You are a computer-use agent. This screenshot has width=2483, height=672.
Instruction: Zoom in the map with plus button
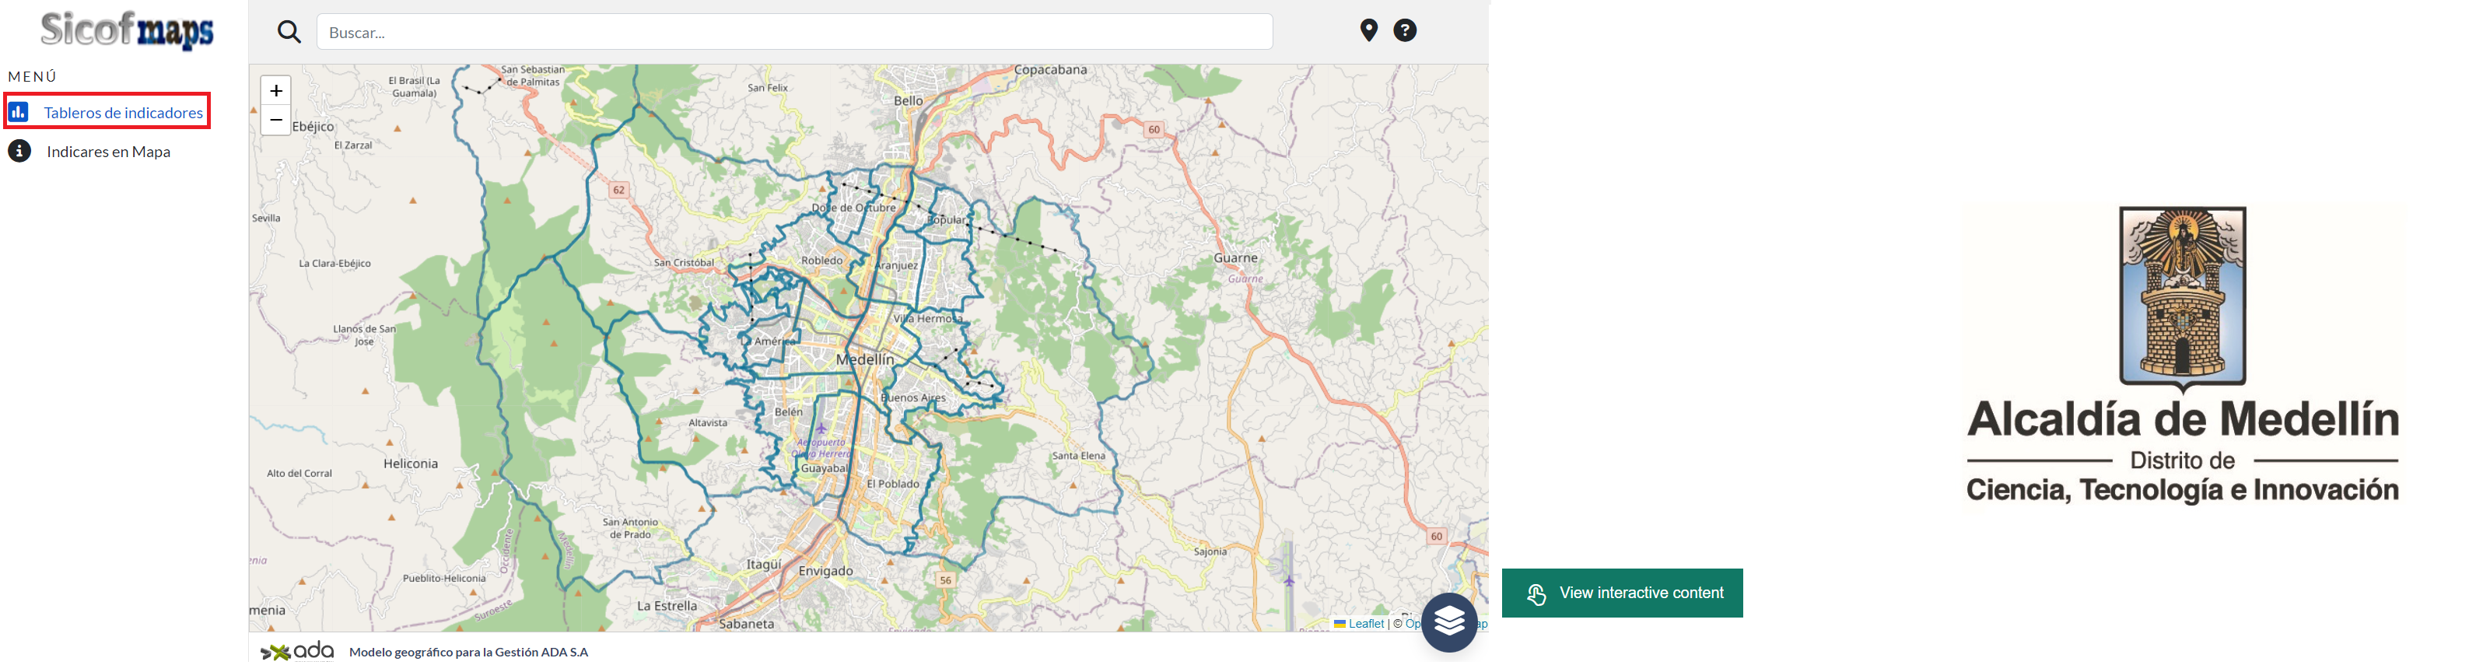click(x=275, y=91)
